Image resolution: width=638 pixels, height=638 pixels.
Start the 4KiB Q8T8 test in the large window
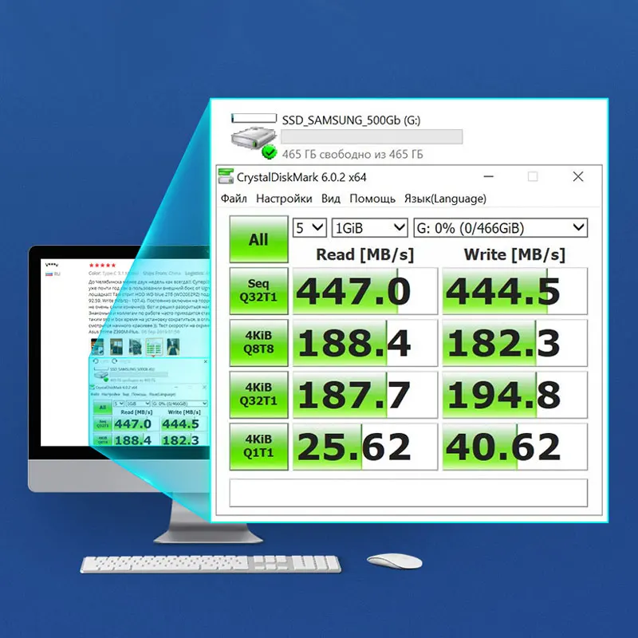coord(258,343)
